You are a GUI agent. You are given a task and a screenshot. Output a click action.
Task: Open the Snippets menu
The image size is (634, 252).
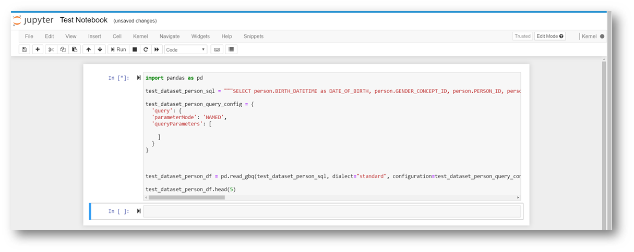254,36
